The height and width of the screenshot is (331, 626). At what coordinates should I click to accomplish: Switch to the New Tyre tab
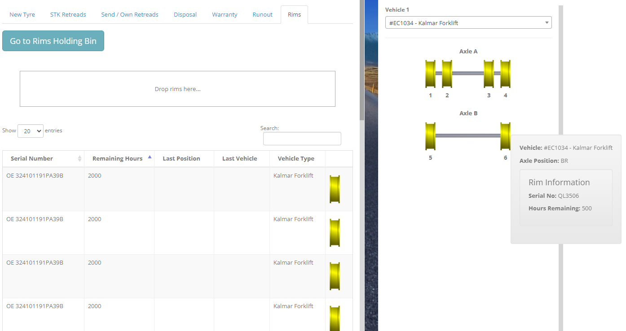click(x=22, y=15)
